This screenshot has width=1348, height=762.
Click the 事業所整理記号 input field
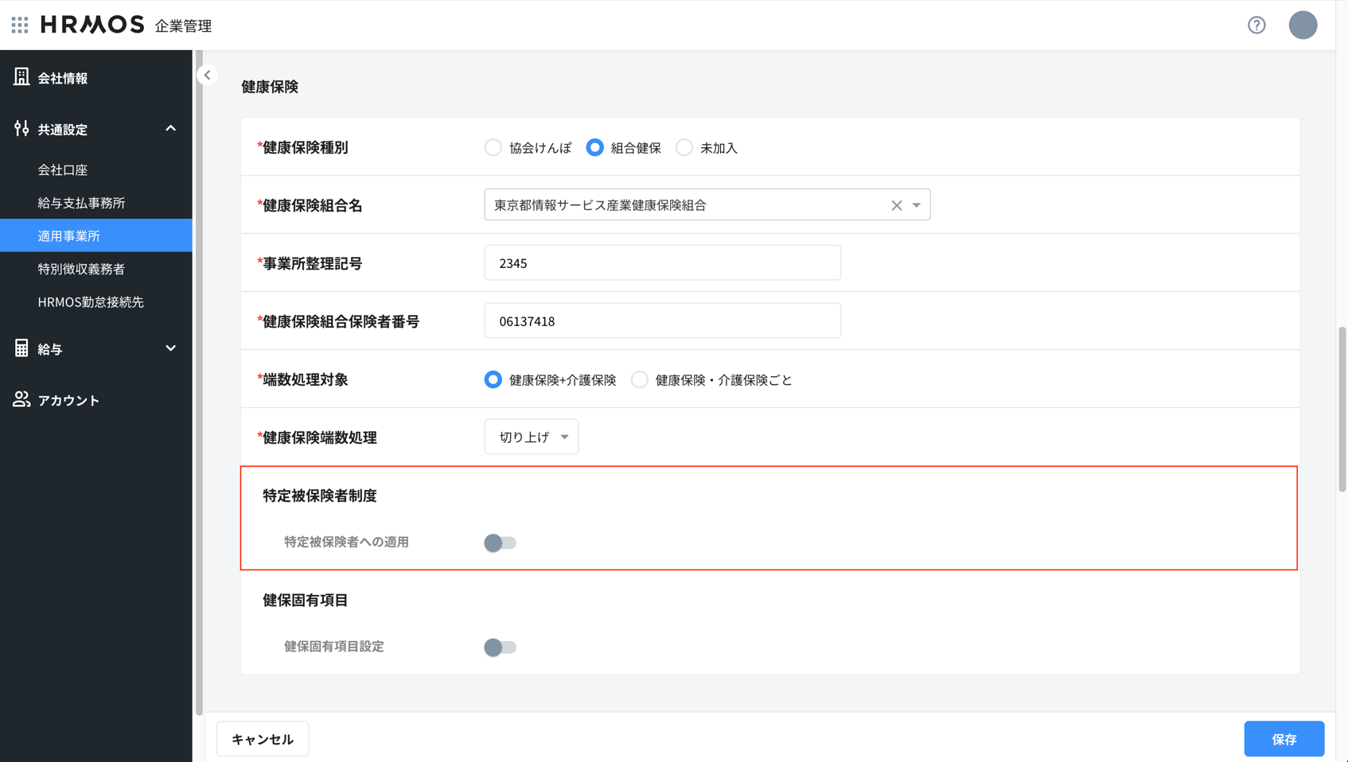pyautogui.click(x=662, y=263)
